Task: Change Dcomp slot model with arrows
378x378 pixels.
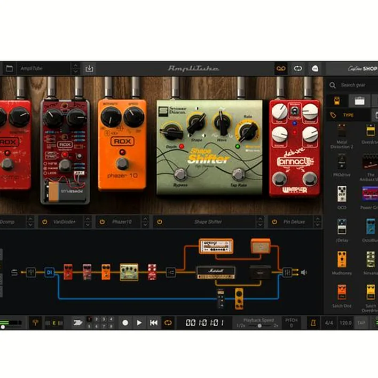Action: pyautogui.click(x=30, y=222)
